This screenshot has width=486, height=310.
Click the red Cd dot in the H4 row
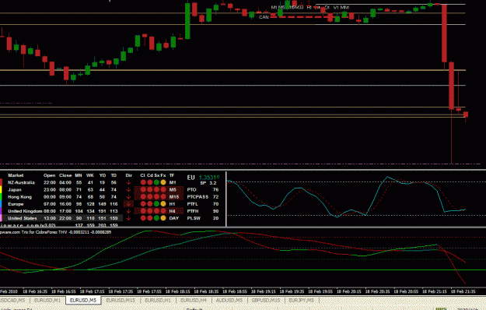click(150, 211)
